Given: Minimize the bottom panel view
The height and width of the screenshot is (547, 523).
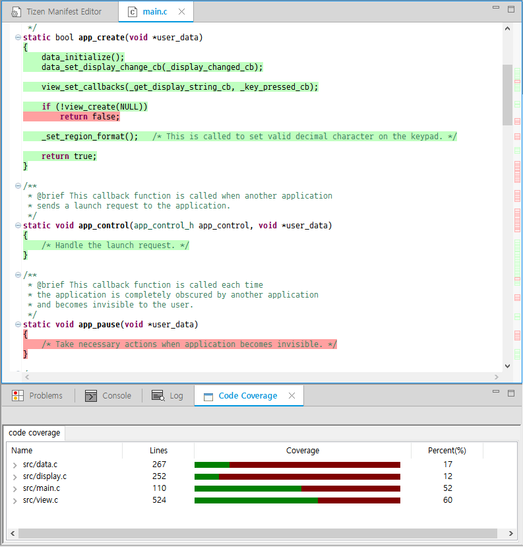Looking at the screenshot, I should 496,392.
